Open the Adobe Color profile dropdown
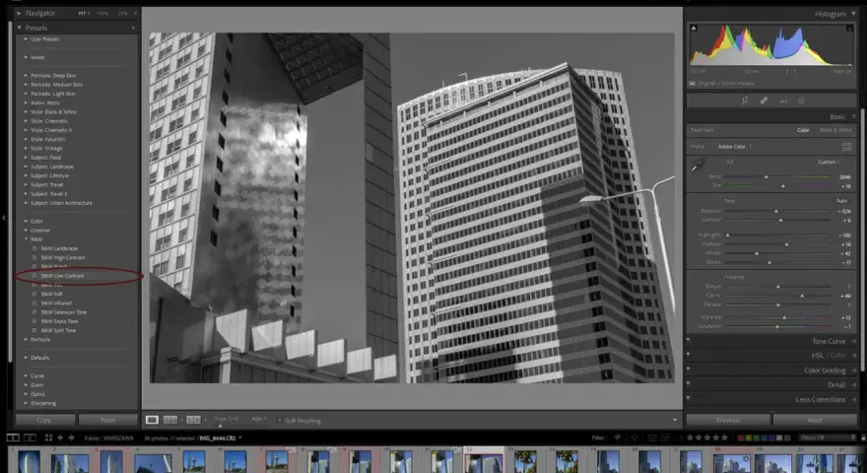867x473 pixels. pyautogui.click(x=735, y=147)
